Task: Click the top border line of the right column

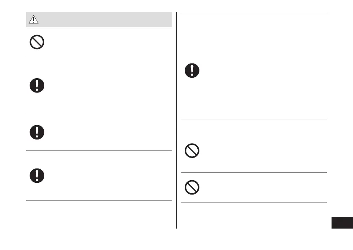Action: [x=254, y=12]
